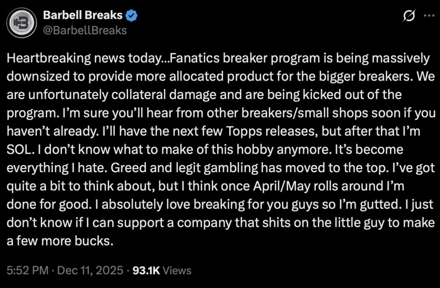Screen dimensions: 440x288
Task: Click the blue verified badge
Action: click(131, 16)
